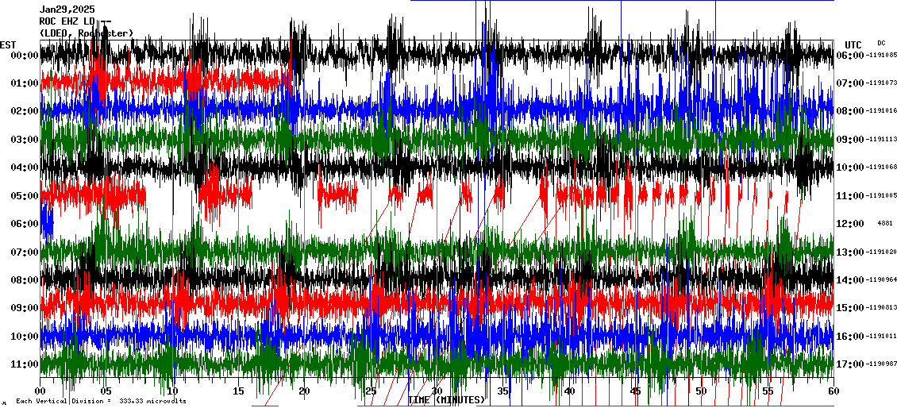Click the 06:00 UTC row label
The image size is (897, 412).
coord(850,55)
